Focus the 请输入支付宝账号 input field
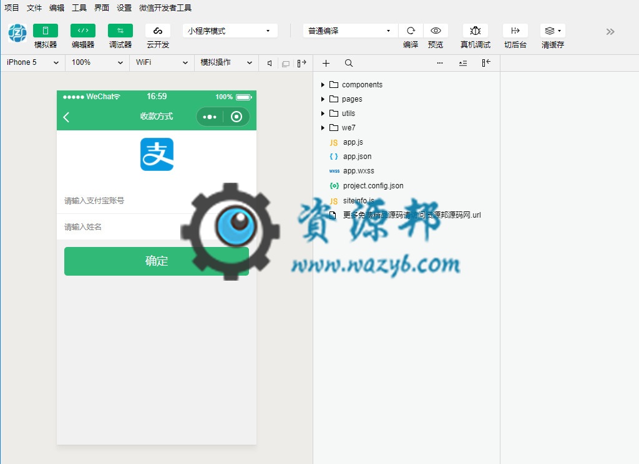Image resolution: width=639 pixels, height=464 pixels. 157,200
